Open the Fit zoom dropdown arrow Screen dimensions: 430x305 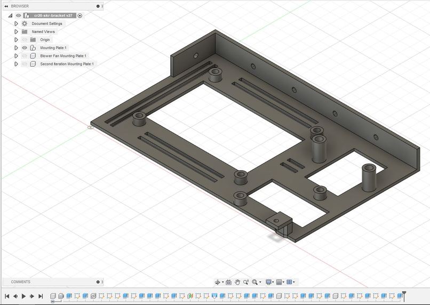260,282
